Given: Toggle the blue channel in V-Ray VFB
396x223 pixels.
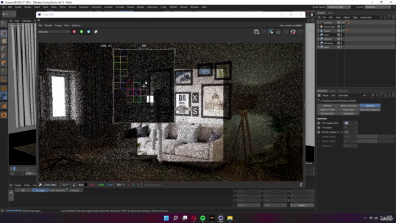Looking at the screenshot, I should pyautogui.click(x=88, y=32).
